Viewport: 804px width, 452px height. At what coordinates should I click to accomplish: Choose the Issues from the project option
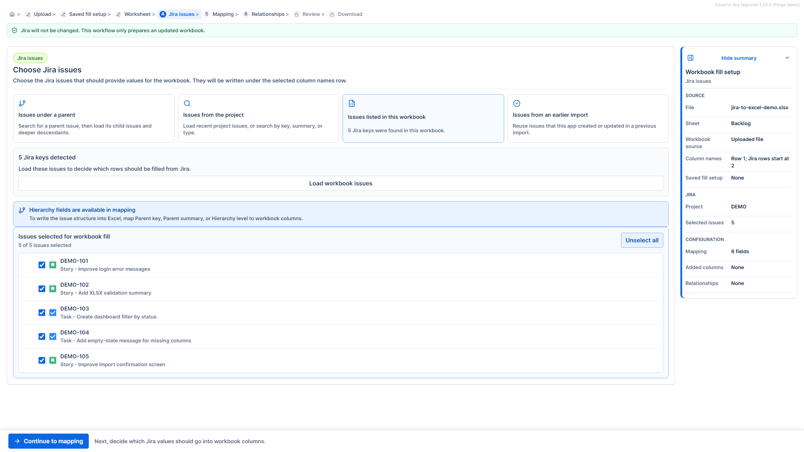258,118
